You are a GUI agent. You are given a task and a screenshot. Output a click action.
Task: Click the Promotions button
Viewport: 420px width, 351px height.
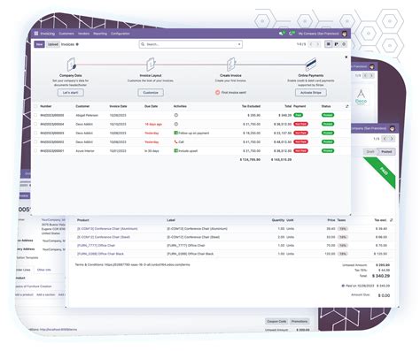(x=299, y=321)
